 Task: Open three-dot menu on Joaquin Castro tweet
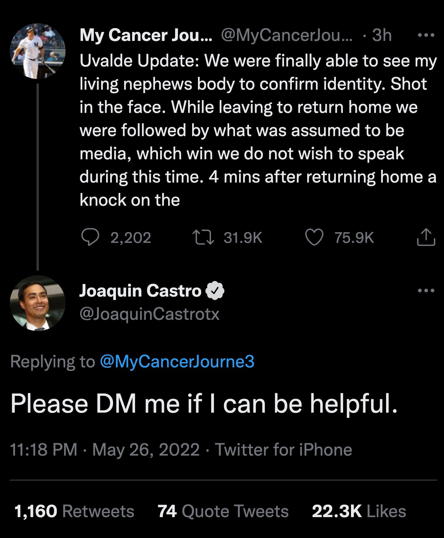(x=426, y=290)
